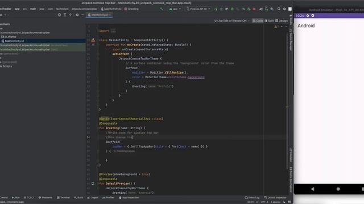The width and height of the screenshot is (364, 204).
Task: Click Collapse All icon in Project panel
Action: 71,15
